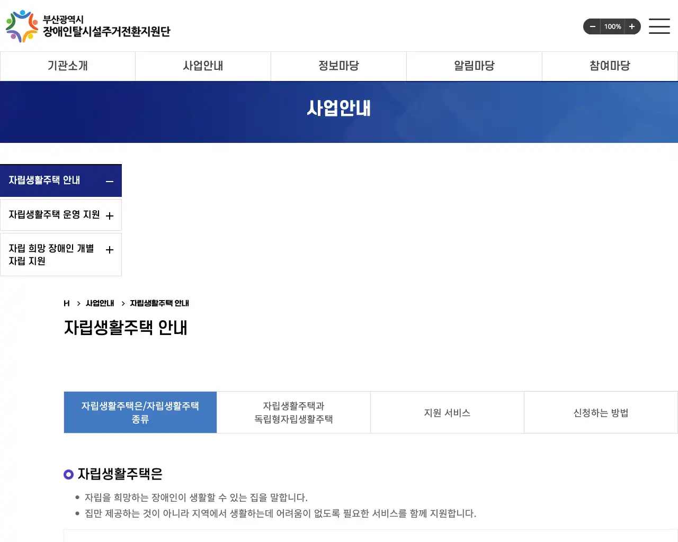Click the 자립생활주택 안내 page heading
Screen dimensions: 678x542
click(x=126, y=328)
